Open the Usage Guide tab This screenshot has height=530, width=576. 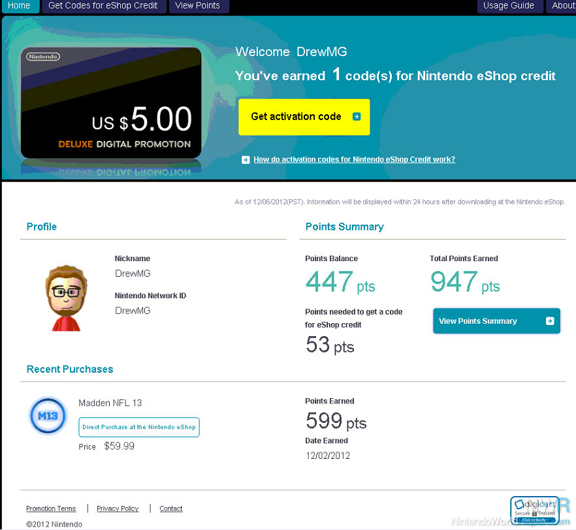click(510, 7)
